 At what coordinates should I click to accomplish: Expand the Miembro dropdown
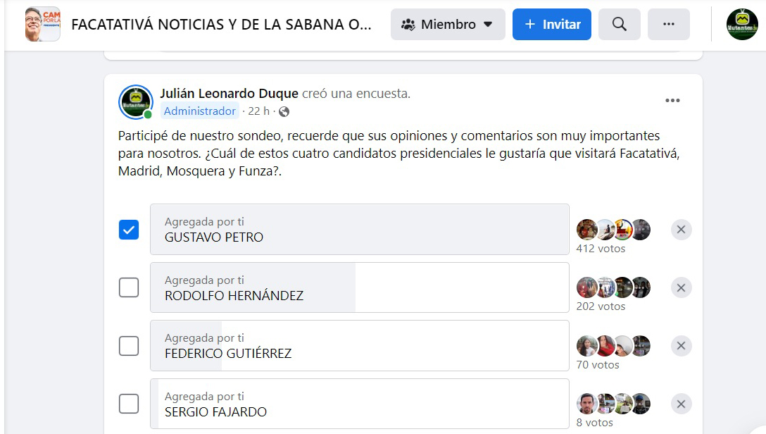coord(448,25)
